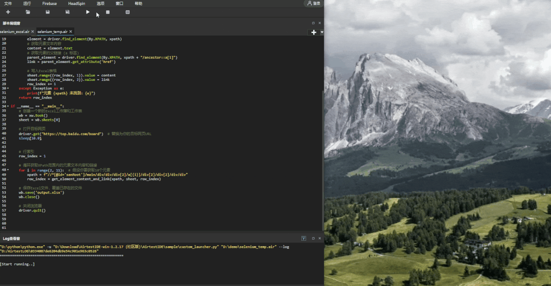Click on the sleep(10.0) line
This screenshot has width=551, height=286.
click(x=30, y=138)
